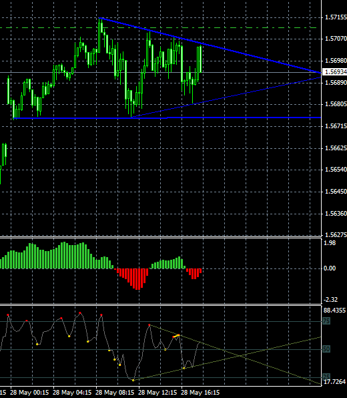The image size is (347, 398).
Task: Click the 1.56625 price axis label
Action: click(x=336, y=148)
